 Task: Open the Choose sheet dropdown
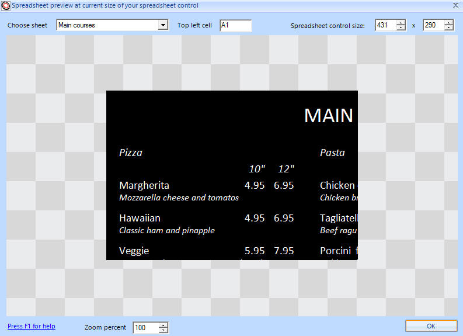pos(163,25)
